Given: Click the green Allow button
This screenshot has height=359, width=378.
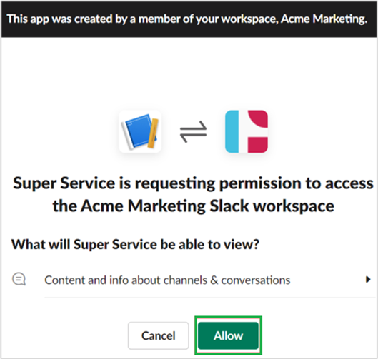Looking at the screenshot, I should tap(228, 335).
